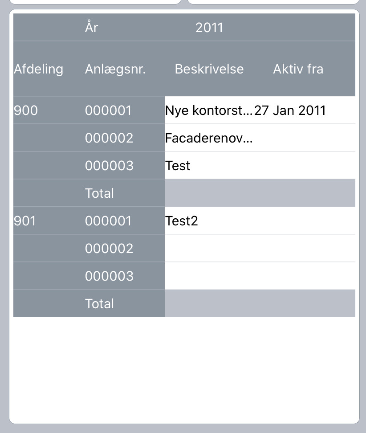The image size is (366, 433).
Task: Select department 900 row header
Action: pos(26,110)
